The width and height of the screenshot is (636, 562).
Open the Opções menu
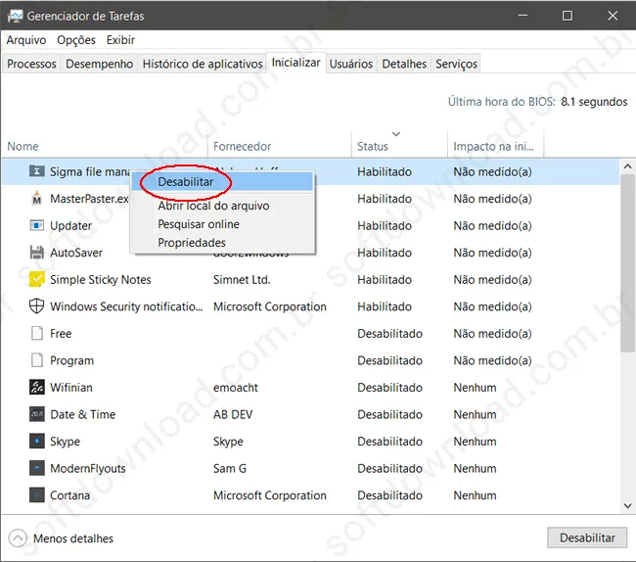click(x=76, y=40)
